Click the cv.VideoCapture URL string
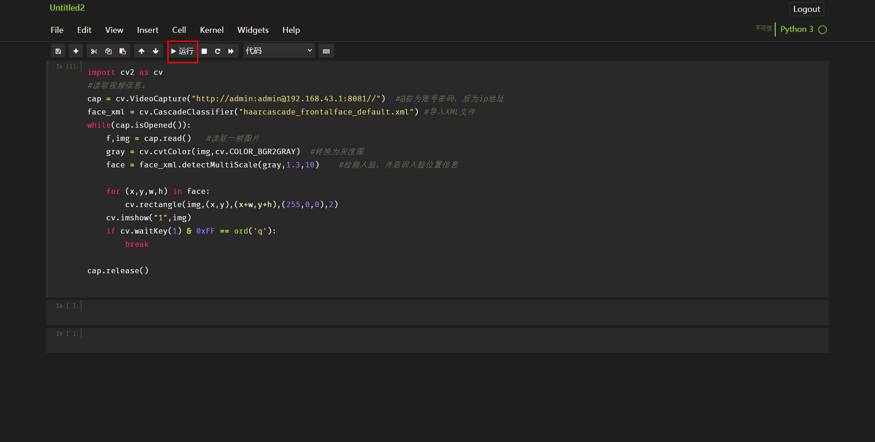Screen dimensions: 875x442 pos(286,99)
